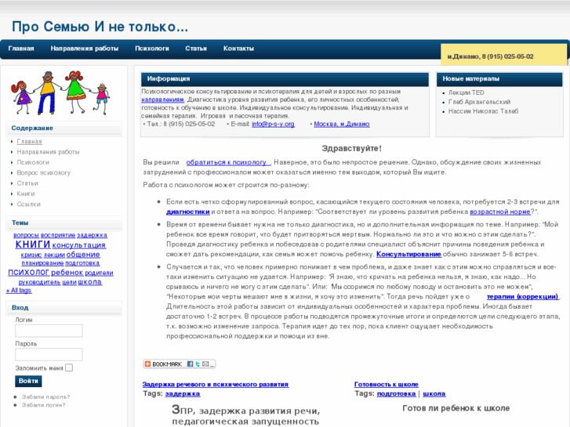This screenshot has width=570, height=427.
Task: Open "Забыли пароль?" link
Action: coord(45,397)
